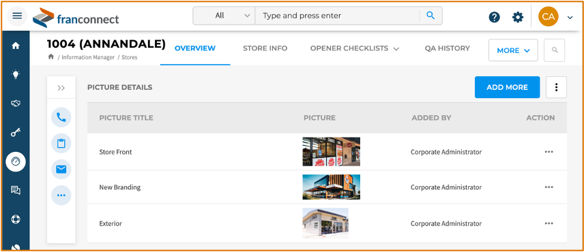Click the phone call quick action icon
584x252 pixels.
[x=61, y=117]
